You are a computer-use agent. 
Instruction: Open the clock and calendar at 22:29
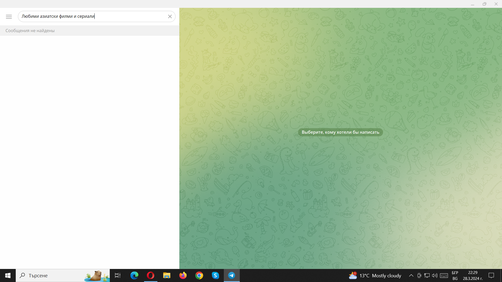click(473, 275)
